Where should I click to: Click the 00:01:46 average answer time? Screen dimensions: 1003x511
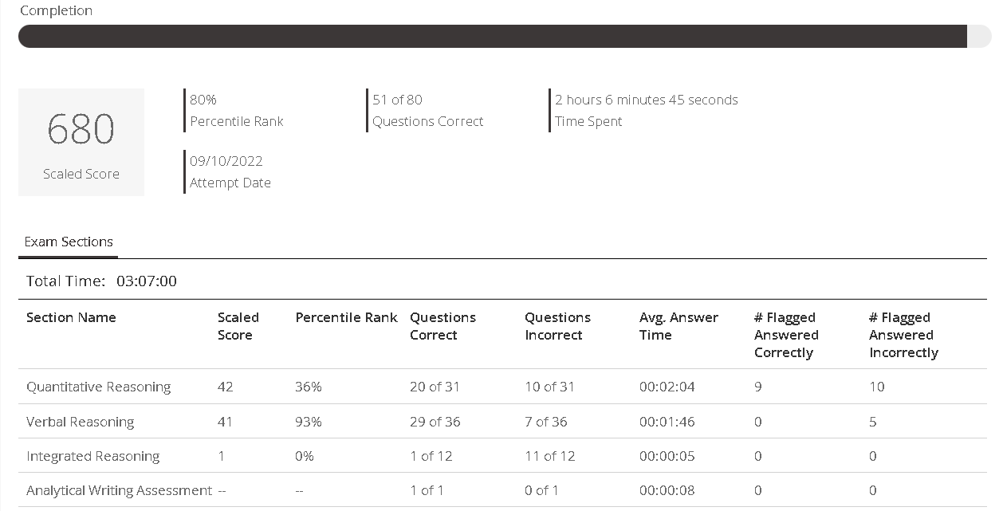click(667, 422)
